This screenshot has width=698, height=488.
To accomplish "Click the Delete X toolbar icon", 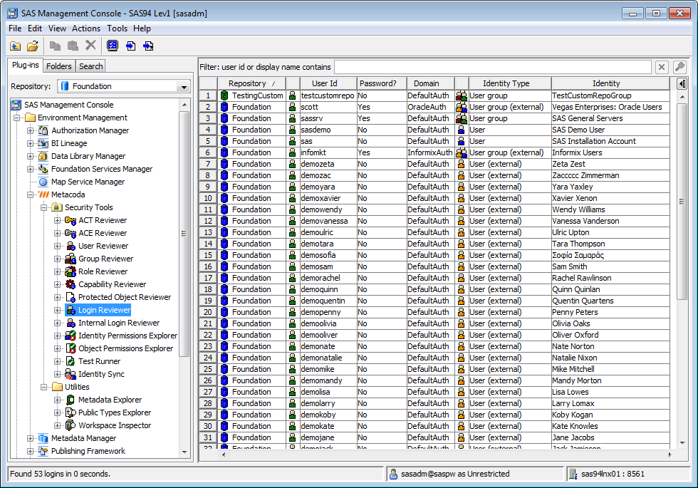I will (x=90, y=45).
